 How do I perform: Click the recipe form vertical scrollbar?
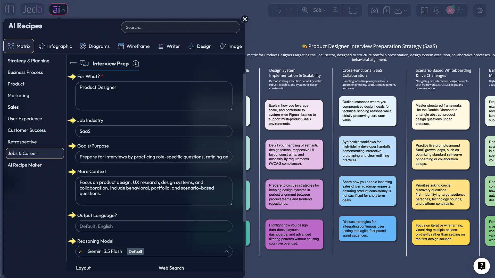[x=244, y=148]
